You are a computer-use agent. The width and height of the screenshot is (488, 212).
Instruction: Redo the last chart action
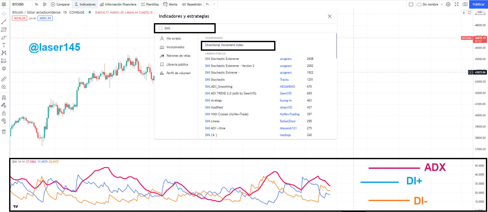coord(214,4)
